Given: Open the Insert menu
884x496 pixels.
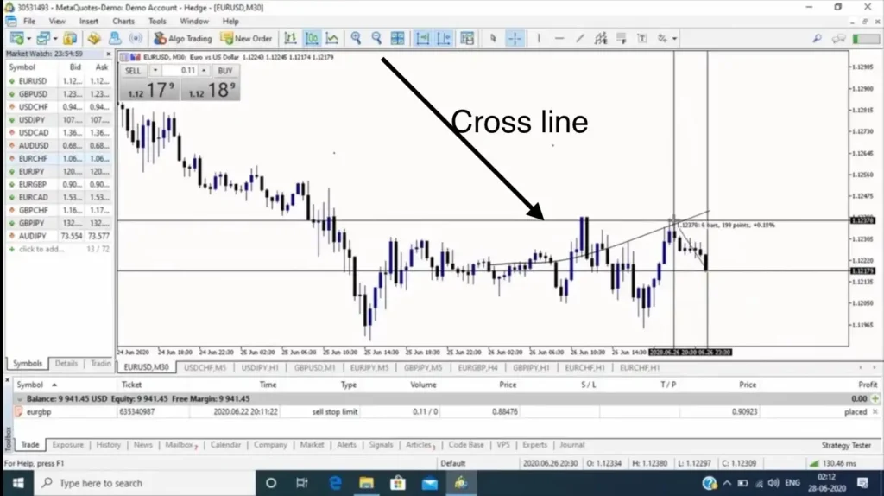Looking at the screenshot, I should click(89, 21).
